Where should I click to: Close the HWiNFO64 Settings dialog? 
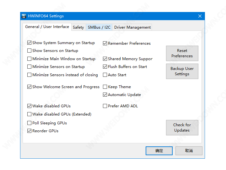(200, 16)
